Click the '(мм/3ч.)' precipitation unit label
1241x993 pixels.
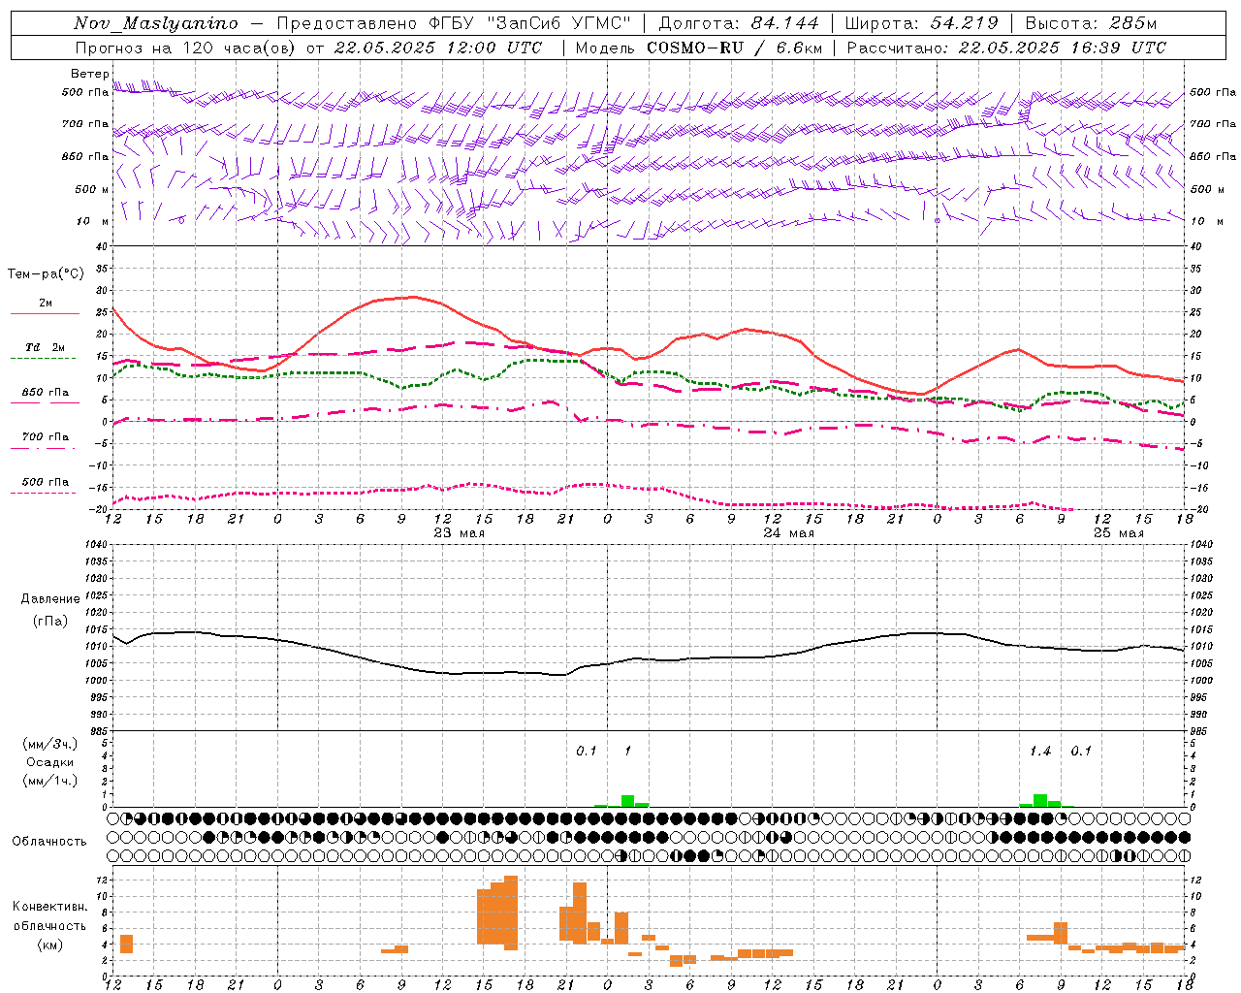pos(49,744)
